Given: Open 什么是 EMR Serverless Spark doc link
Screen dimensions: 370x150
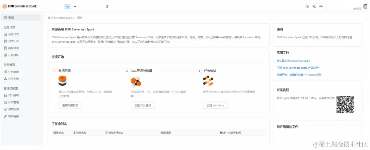Looking at the screenshot, I should [293, 61].
